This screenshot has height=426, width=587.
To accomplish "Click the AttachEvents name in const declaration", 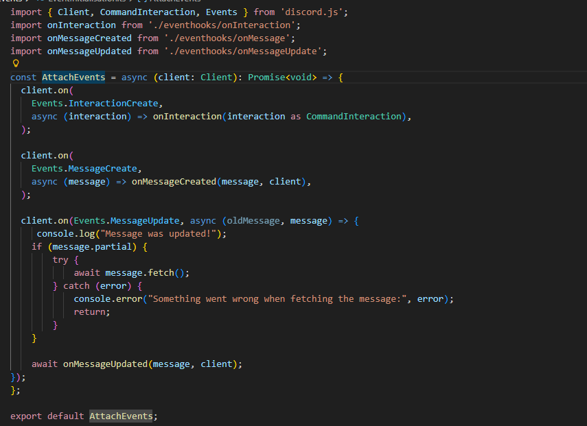I will point(73,78).
